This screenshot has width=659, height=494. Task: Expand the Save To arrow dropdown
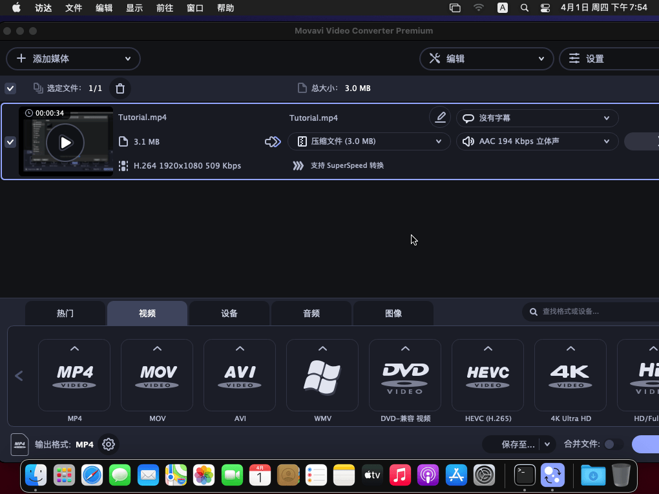(547, 444)
